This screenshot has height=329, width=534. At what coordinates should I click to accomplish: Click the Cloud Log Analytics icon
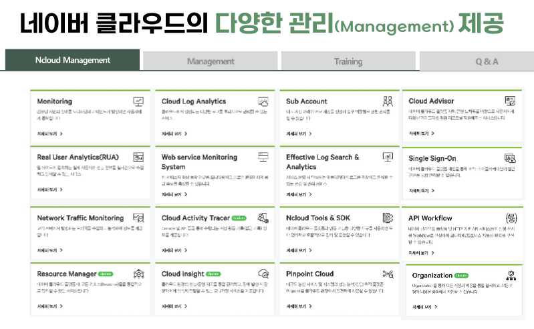click(x=263, y=101)
